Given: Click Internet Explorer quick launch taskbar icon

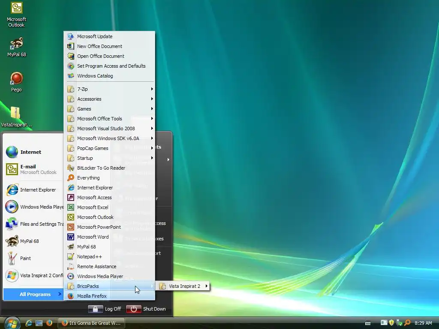Looking at the screenshot, I should pos(29,323).
